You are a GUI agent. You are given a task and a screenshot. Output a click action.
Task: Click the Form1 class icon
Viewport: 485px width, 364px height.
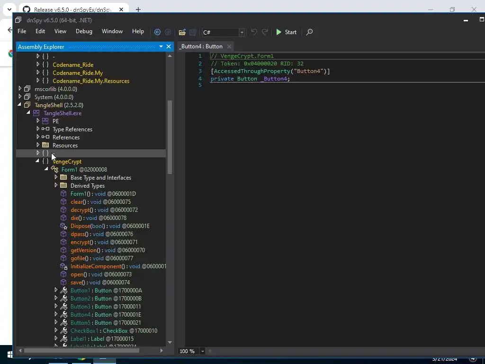click(x=55, y=169)
